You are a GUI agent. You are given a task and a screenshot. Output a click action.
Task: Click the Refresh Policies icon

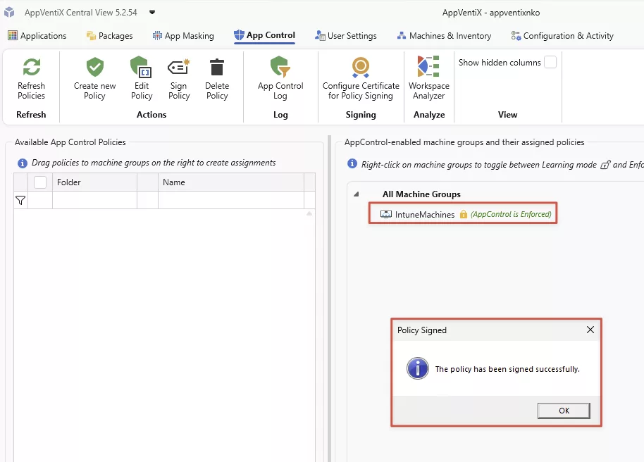pos(31,67)
